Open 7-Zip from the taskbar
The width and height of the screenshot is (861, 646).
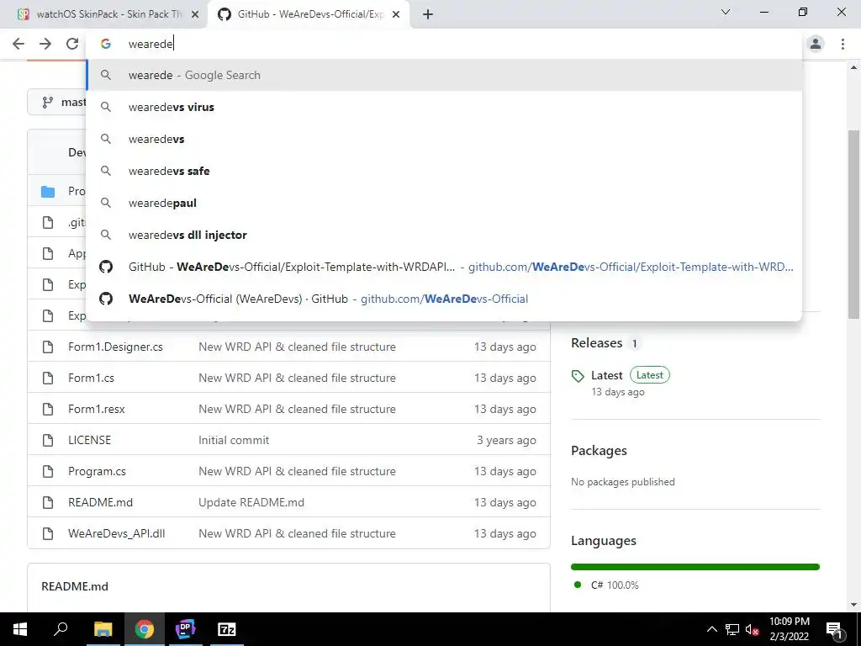point(227,629)
